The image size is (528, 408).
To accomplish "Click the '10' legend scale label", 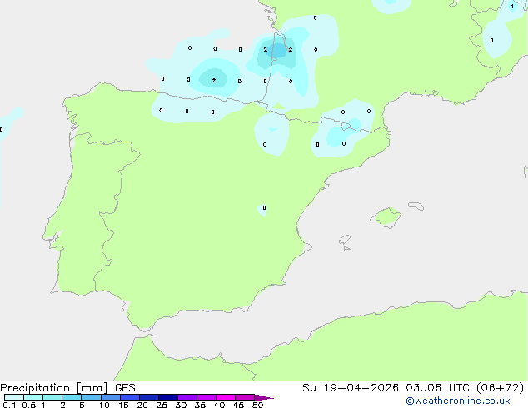I will click(104, 405).
